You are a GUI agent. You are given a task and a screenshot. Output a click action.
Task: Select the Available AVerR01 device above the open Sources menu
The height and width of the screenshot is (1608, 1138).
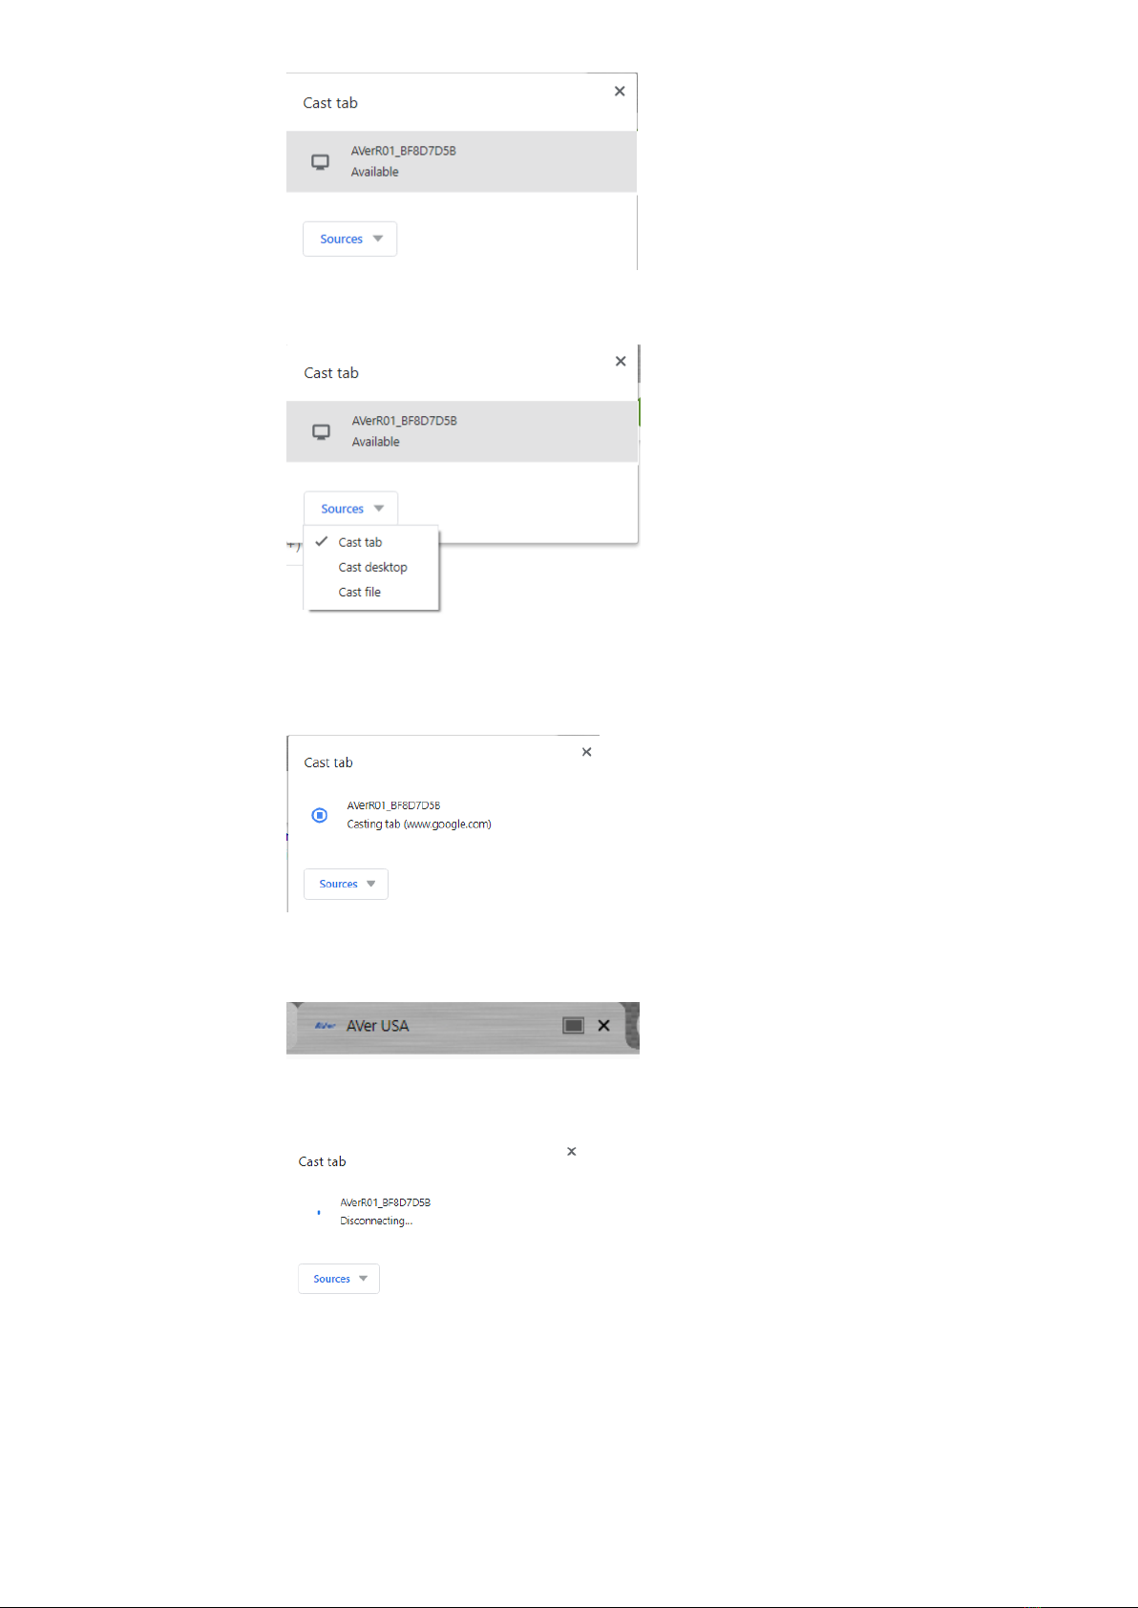tap(462, 431)
